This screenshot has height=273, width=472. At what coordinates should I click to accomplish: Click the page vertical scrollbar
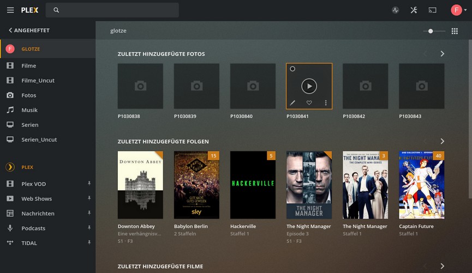(x=470, y=119)
